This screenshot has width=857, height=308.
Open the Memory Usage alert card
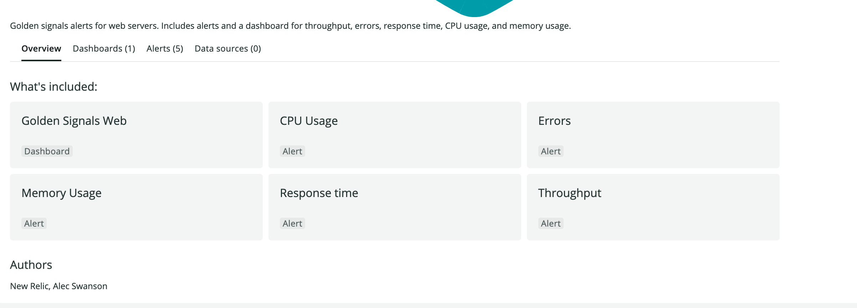137,207
